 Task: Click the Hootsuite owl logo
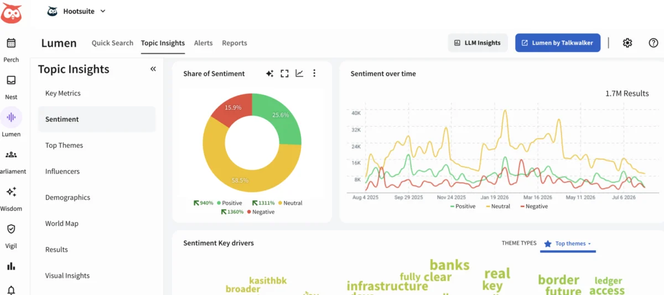tap(11, 13)
